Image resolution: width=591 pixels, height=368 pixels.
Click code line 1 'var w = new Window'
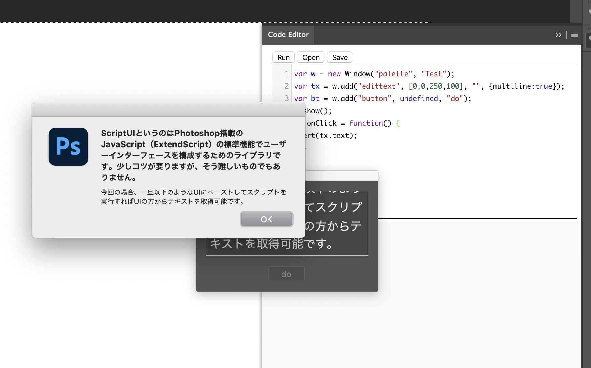click(x=374, y=74)
